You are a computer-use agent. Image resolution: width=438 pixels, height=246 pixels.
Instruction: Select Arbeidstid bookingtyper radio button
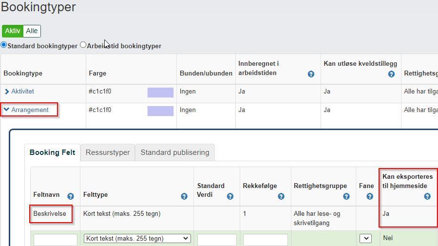(x=83, y=45)
